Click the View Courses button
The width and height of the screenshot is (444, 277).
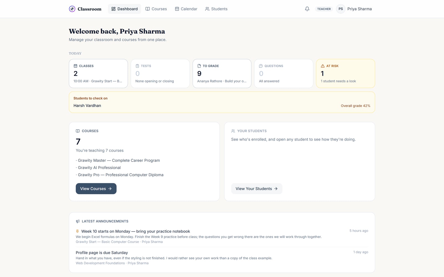(96, 189)
